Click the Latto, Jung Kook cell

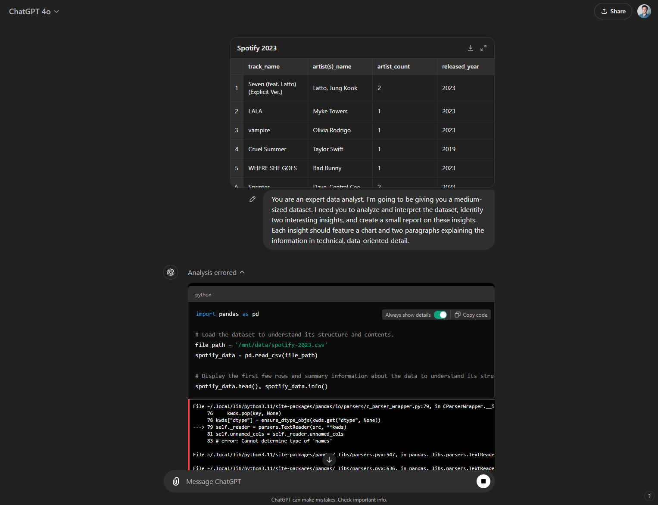click(340, 88)
